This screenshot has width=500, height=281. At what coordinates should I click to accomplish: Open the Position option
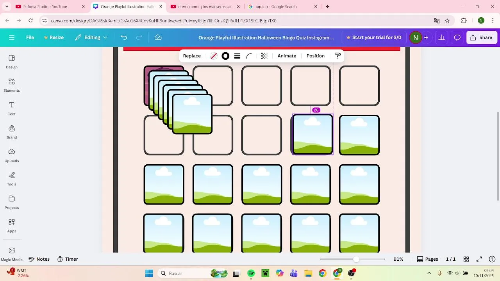click(x=316, y=56)
